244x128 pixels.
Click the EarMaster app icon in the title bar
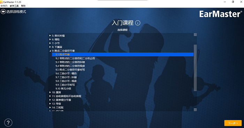point(1,2)
